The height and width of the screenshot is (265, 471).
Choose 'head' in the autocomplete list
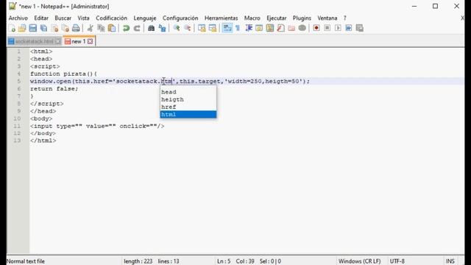[188, 92]
